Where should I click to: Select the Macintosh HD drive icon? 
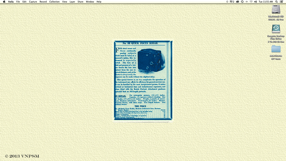pos(276,9)
